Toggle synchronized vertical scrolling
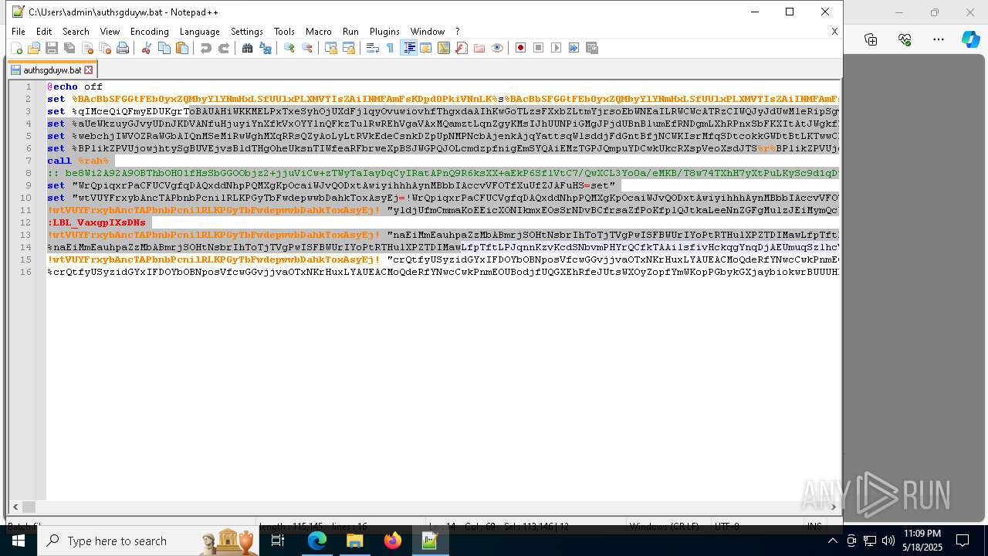 [x=330, y=48]
